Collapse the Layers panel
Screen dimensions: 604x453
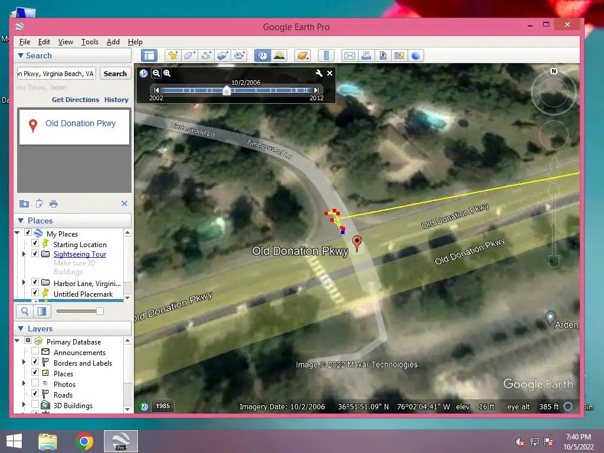pyautogui.click(x=21, y=329)
